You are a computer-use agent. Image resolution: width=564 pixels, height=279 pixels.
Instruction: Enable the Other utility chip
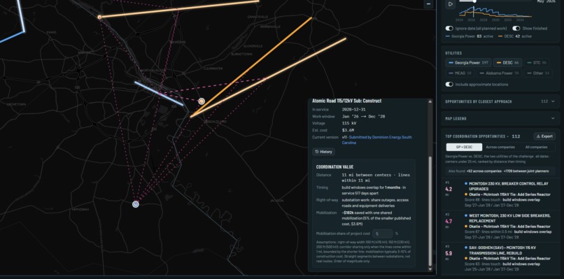[x=538, y=73]
